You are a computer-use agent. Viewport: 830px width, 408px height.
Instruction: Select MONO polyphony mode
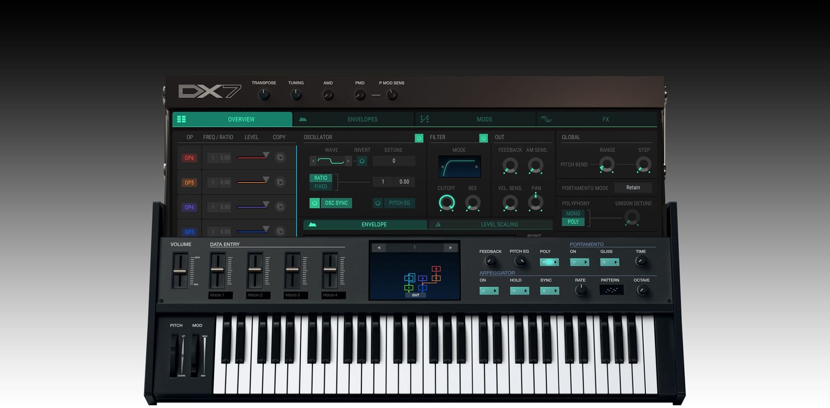(573, 213)
